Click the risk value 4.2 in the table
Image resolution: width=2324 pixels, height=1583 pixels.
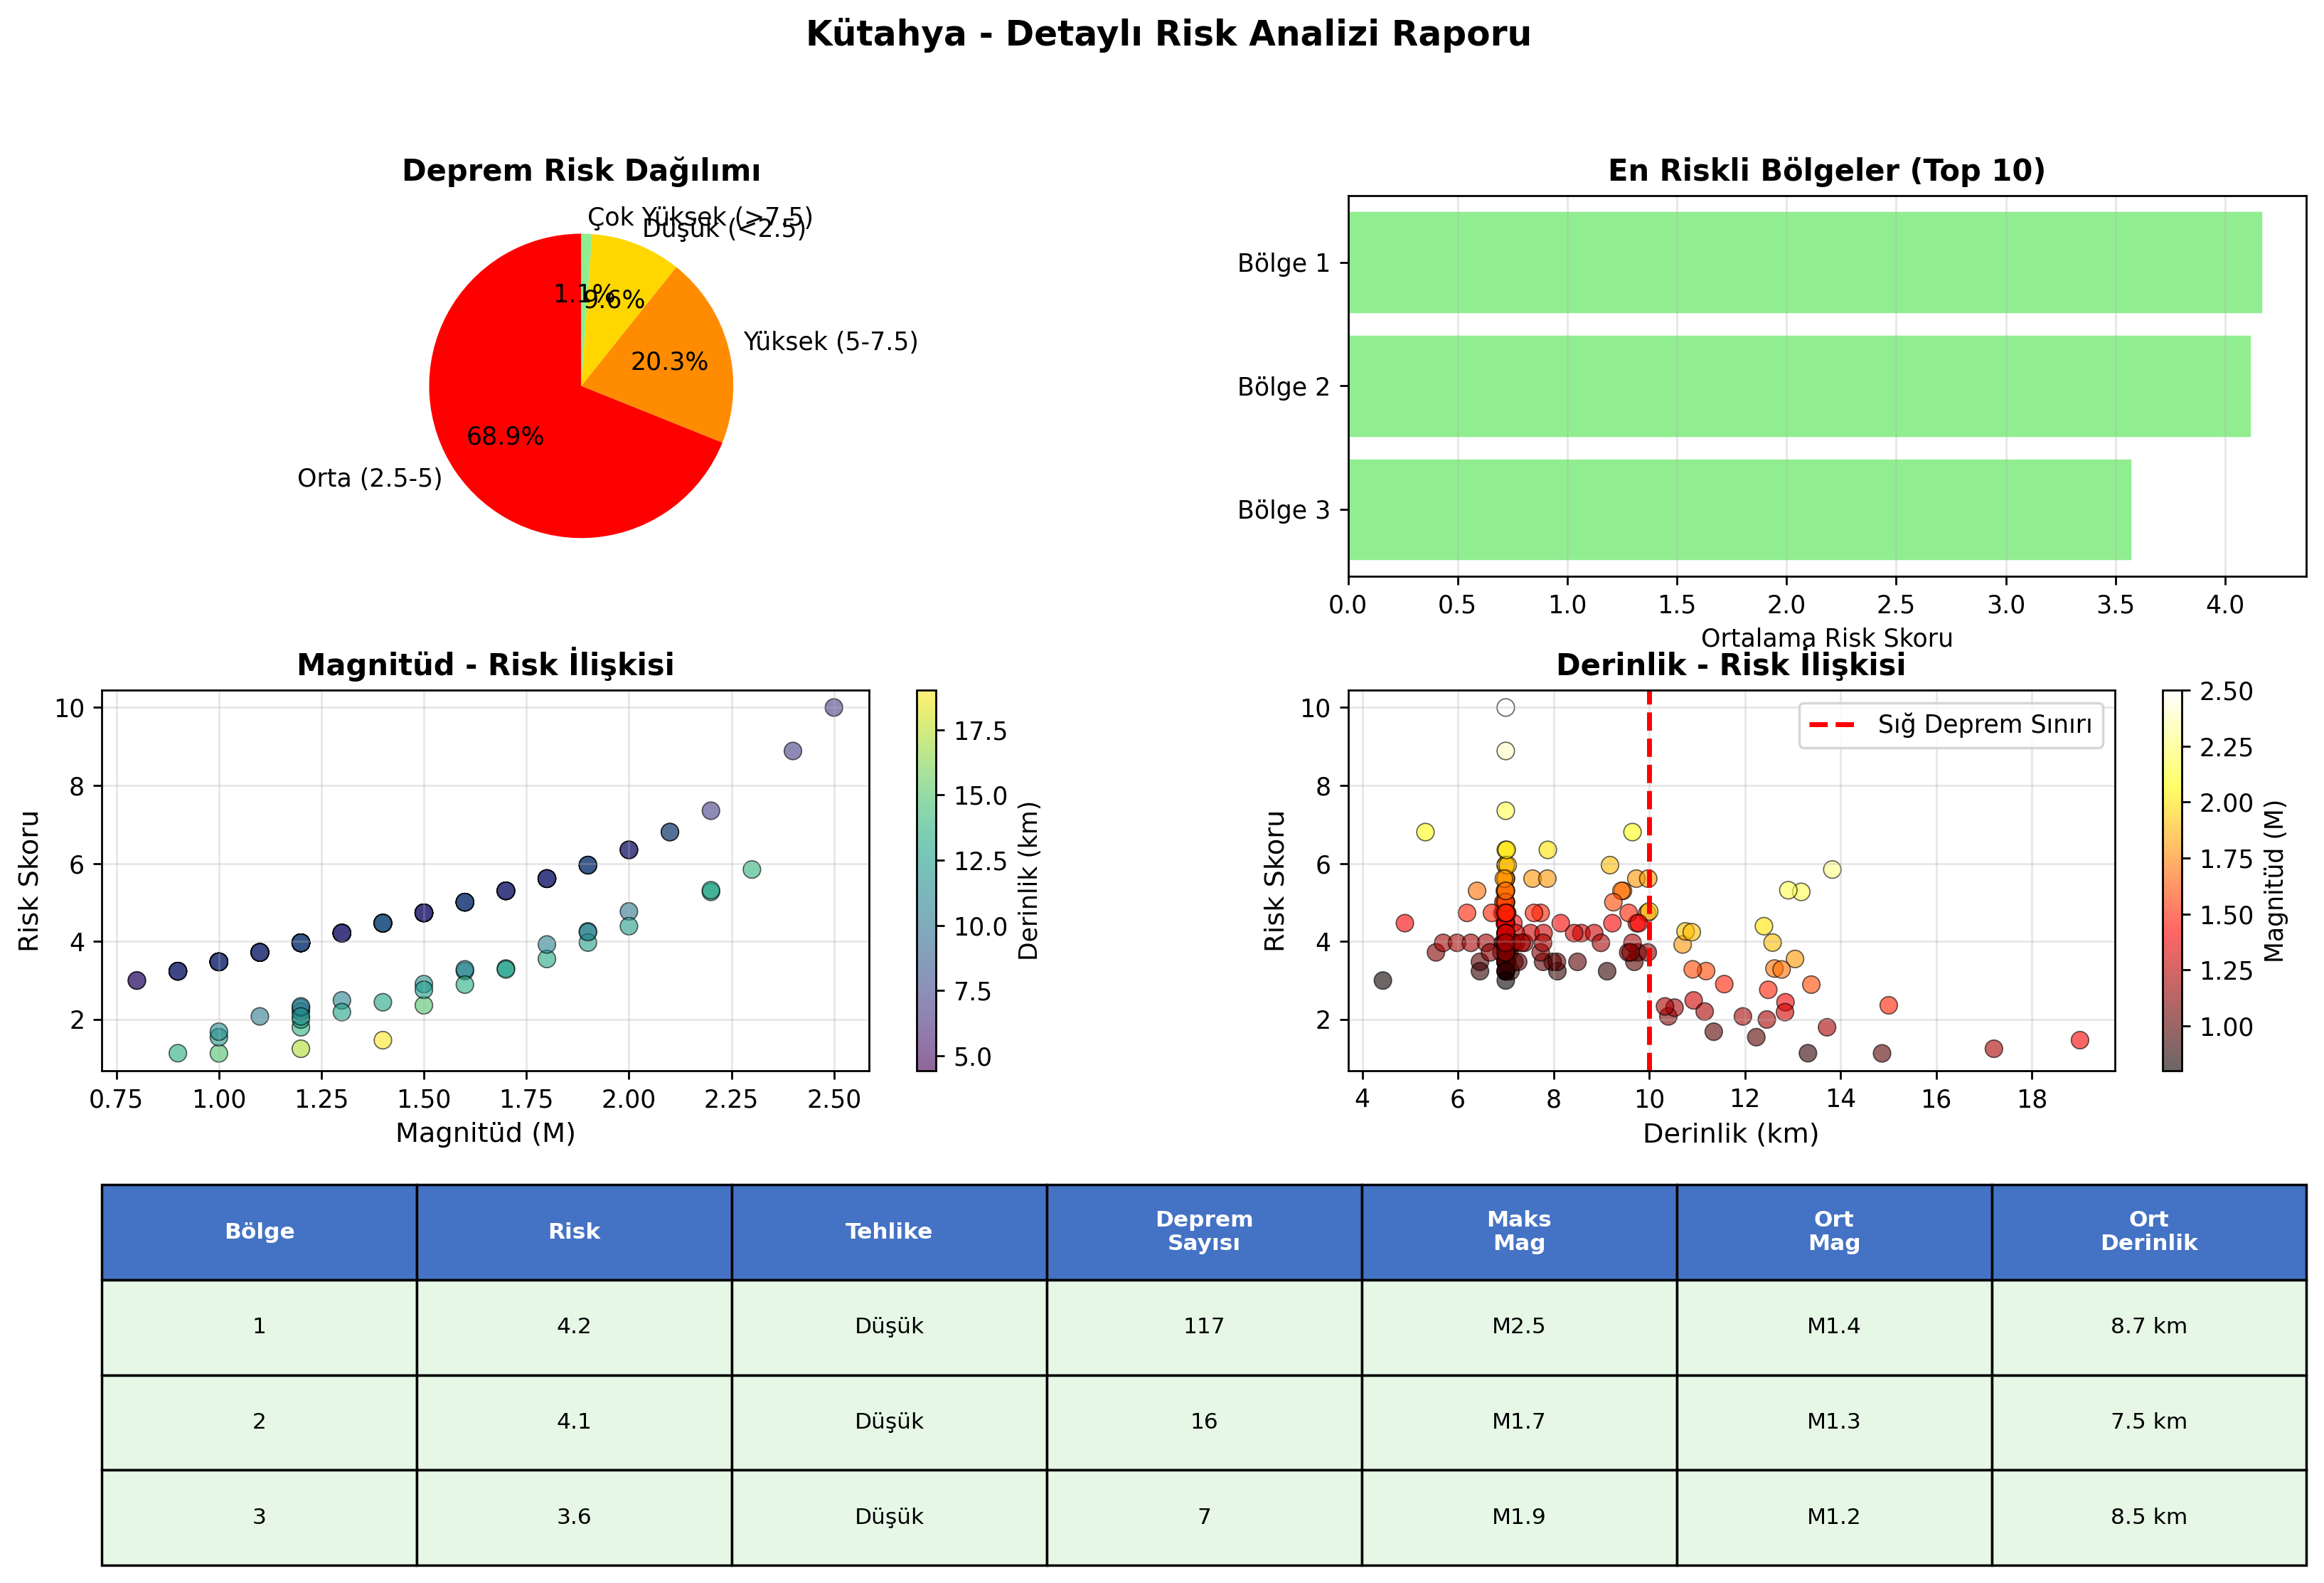574,1327
